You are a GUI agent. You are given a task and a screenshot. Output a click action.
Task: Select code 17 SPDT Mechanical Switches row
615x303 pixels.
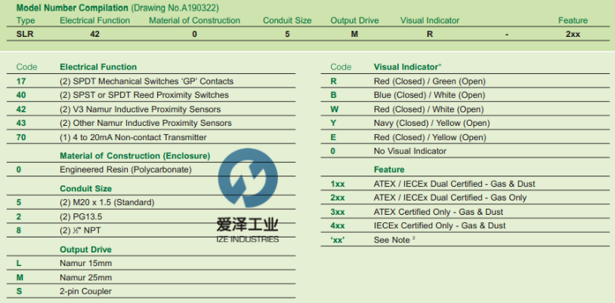pyautogui.click(x=147, y=81)
